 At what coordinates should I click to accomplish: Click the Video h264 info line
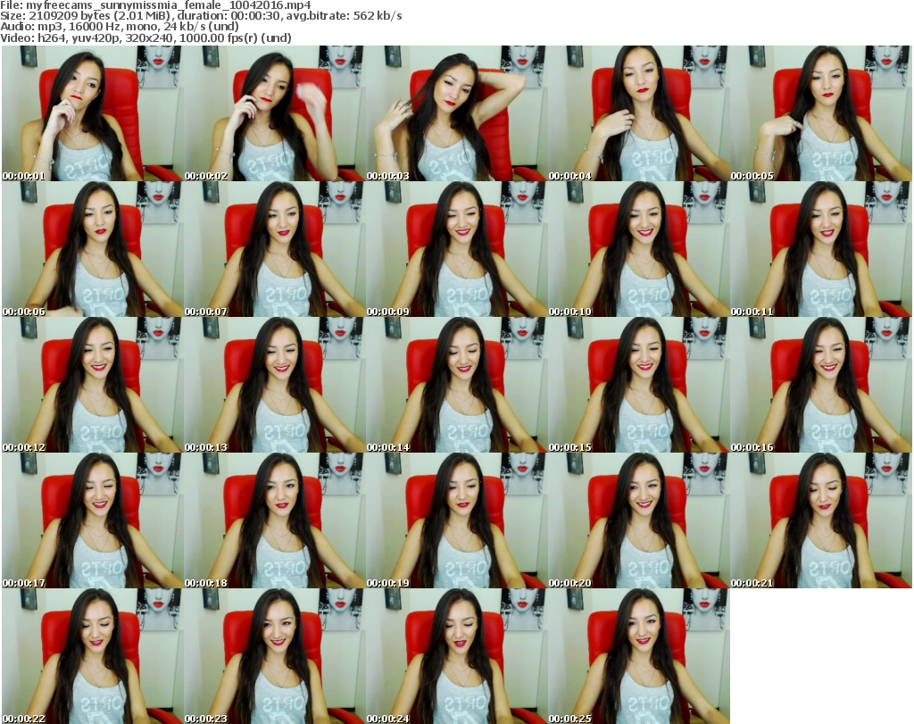[145, 37]
